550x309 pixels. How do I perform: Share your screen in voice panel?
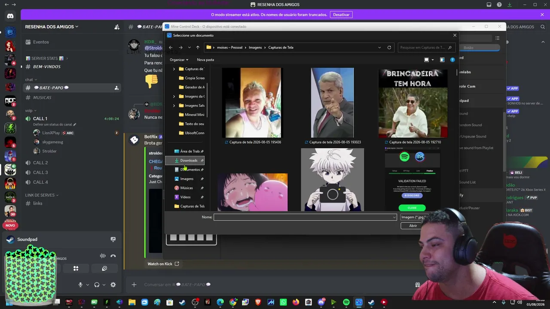pos(113,239)
